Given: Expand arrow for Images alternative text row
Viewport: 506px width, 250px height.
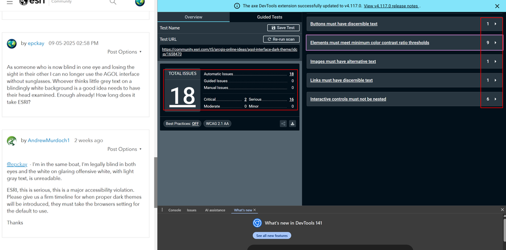Looking at the screenshot, I should [x=495, y=61].
